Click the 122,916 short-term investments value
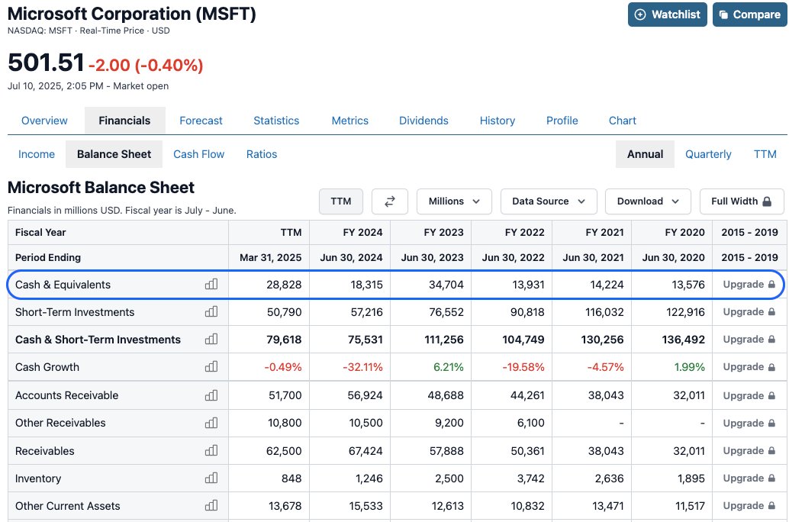This screenshot has height=522, width=789. click(x=685, y=312)
